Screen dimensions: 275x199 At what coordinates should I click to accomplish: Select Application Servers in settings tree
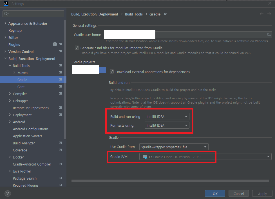point(27,136)
